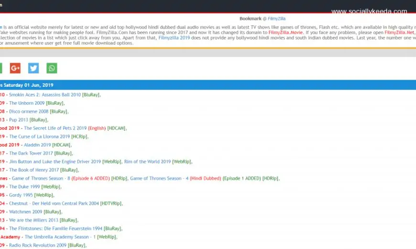
Task: Open The Dark Tower 2017 link
Action: [x=31, y=154]
